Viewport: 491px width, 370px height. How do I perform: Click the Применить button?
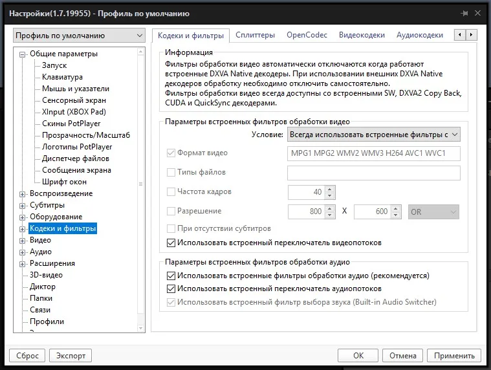pos(454,356)
